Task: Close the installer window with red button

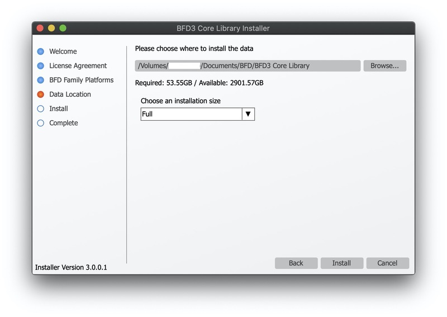Action: (x=40, y=28)
